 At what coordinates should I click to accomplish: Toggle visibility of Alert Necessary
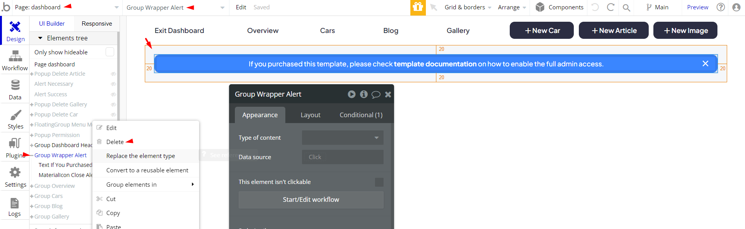click(x=113, y=84)
